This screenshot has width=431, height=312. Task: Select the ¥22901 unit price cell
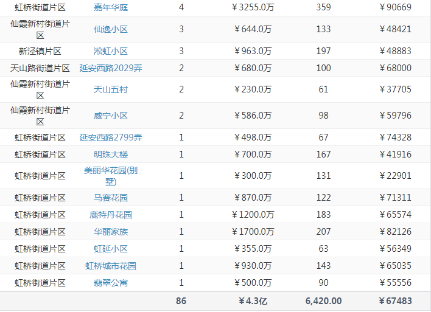pos(395,176)
